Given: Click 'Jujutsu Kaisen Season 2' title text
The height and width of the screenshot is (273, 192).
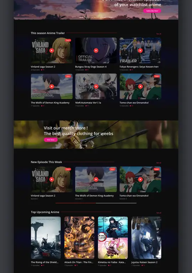Looking at the screenshot, I should pyautogui.click(x=144, y=262).
